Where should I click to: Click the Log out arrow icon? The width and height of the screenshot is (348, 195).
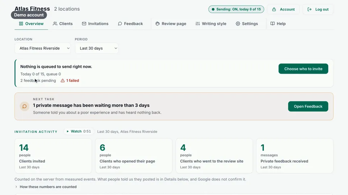point(309,9)
